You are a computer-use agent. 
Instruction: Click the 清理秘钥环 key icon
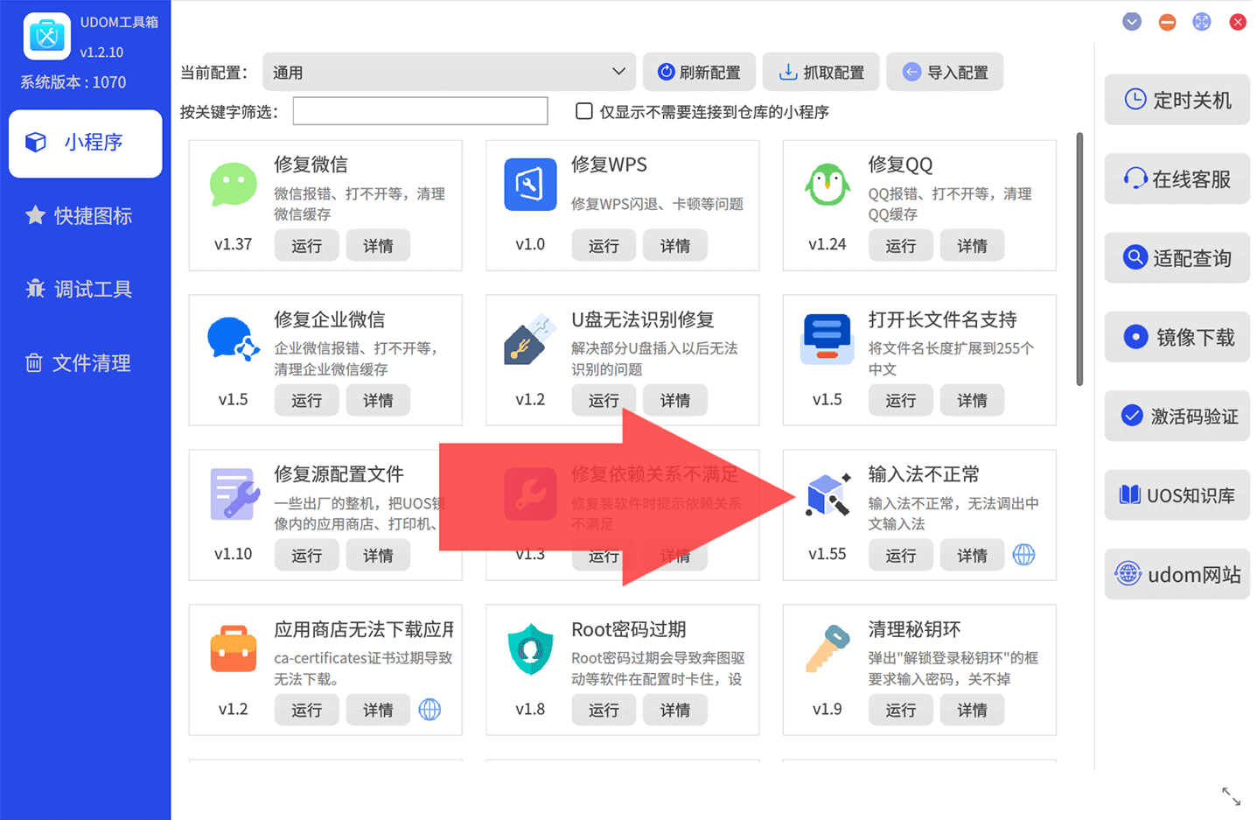(828, 648)
